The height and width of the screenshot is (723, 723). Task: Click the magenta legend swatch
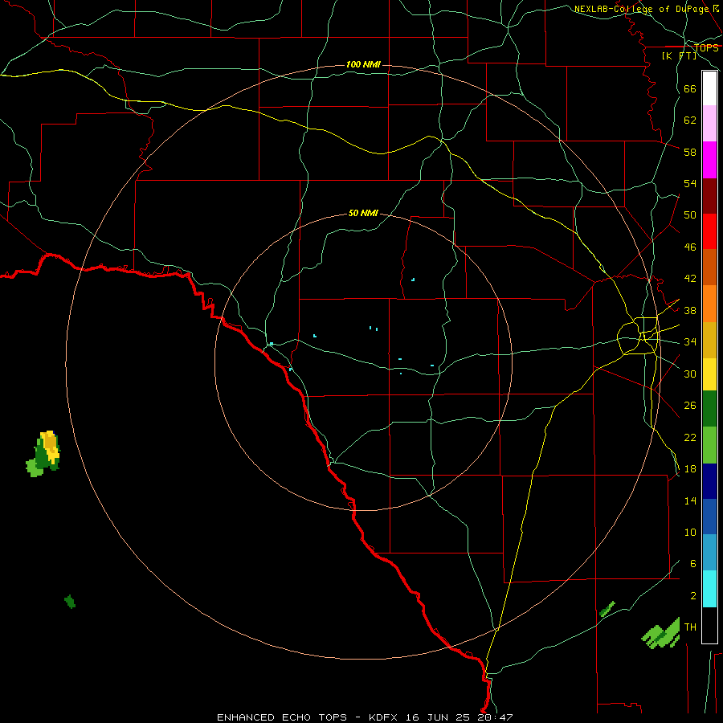click(709, 160)
